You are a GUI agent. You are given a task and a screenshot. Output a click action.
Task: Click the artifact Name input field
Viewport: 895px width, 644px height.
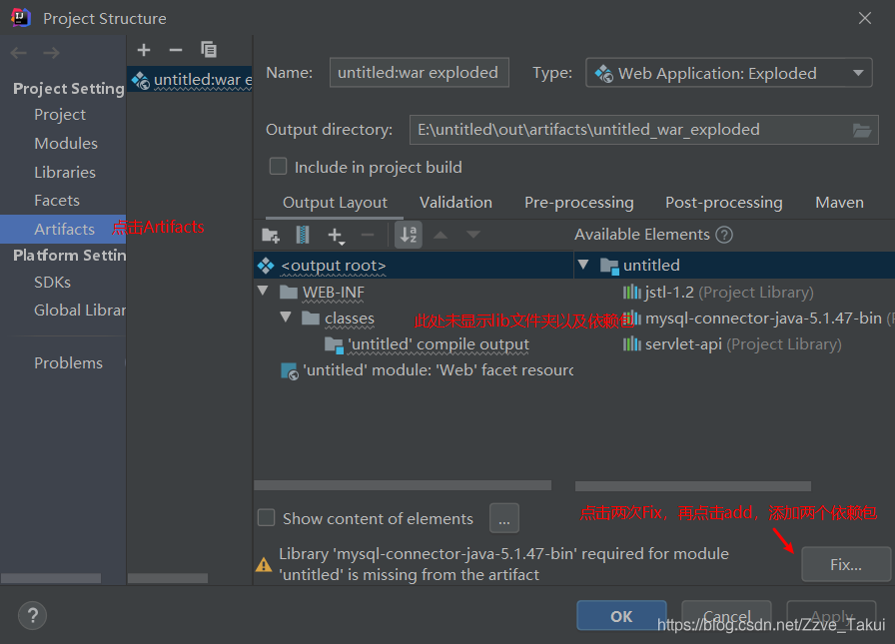(x=419, y=73)
